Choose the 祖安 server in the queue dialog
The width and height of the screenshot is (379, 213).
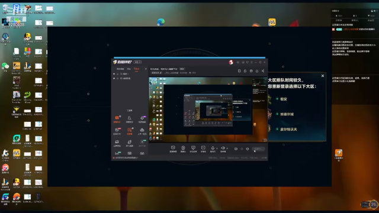tap(283, 99)
